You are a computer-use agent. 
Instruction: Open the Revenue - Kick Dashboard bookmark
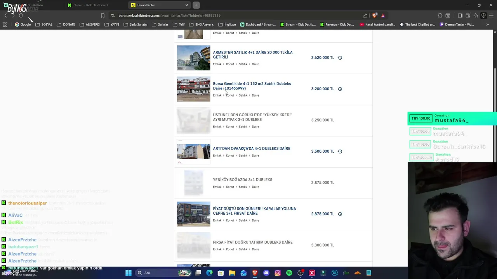coord(337,24)
